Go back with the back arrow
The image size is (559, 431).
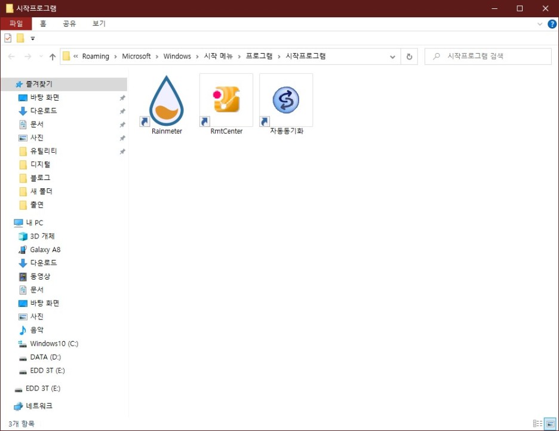pos(11,57)
